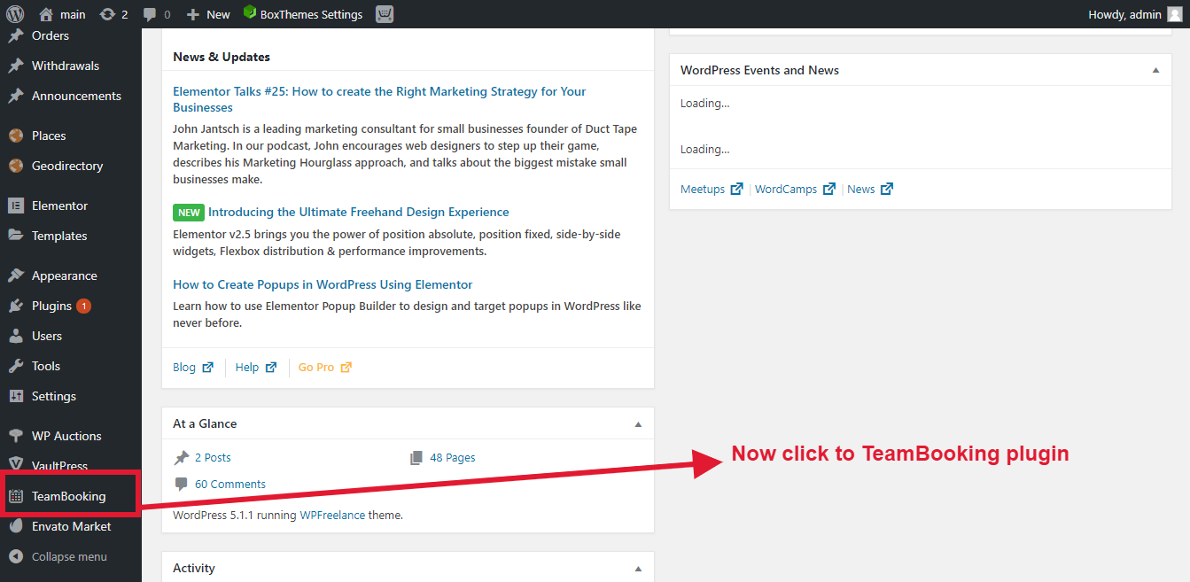Click the red Plugins update count badge
This screenshot has width=1190, height=582.
tap(83, 306)
